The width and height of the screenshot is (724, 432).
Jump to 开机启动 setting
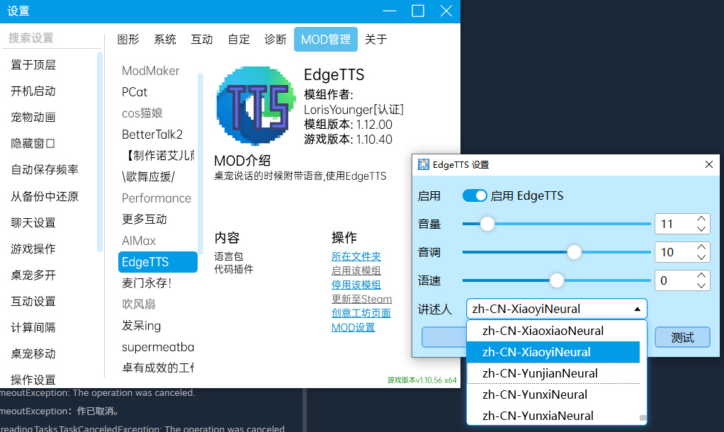click(x=33, y=91)
